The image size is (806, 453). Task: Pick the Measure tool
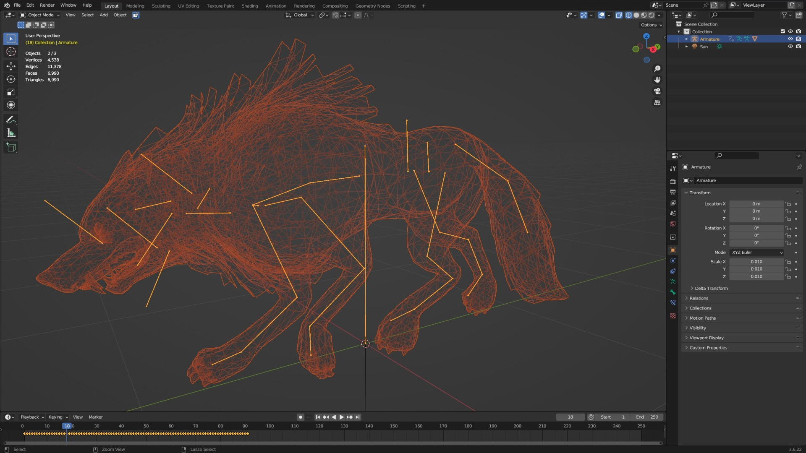[11, 133]
